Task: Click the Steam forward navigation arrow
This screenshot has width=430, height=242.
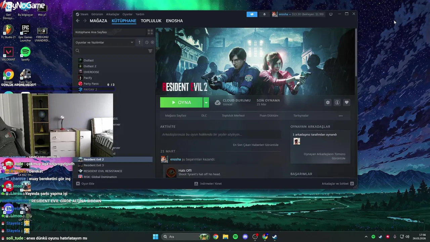Action: (x=85, y=21)
